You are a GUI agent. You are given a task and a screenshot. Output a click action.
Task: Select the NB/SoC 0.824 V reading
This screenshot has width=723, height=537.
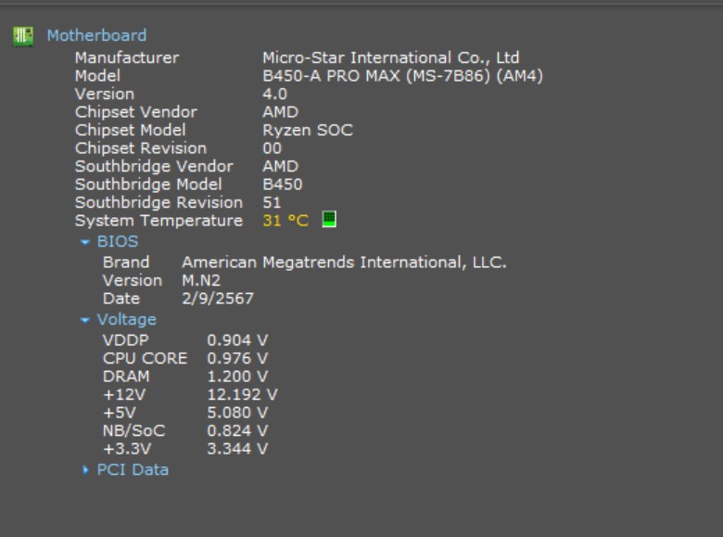pyautogui.click(x=237, y=430)
